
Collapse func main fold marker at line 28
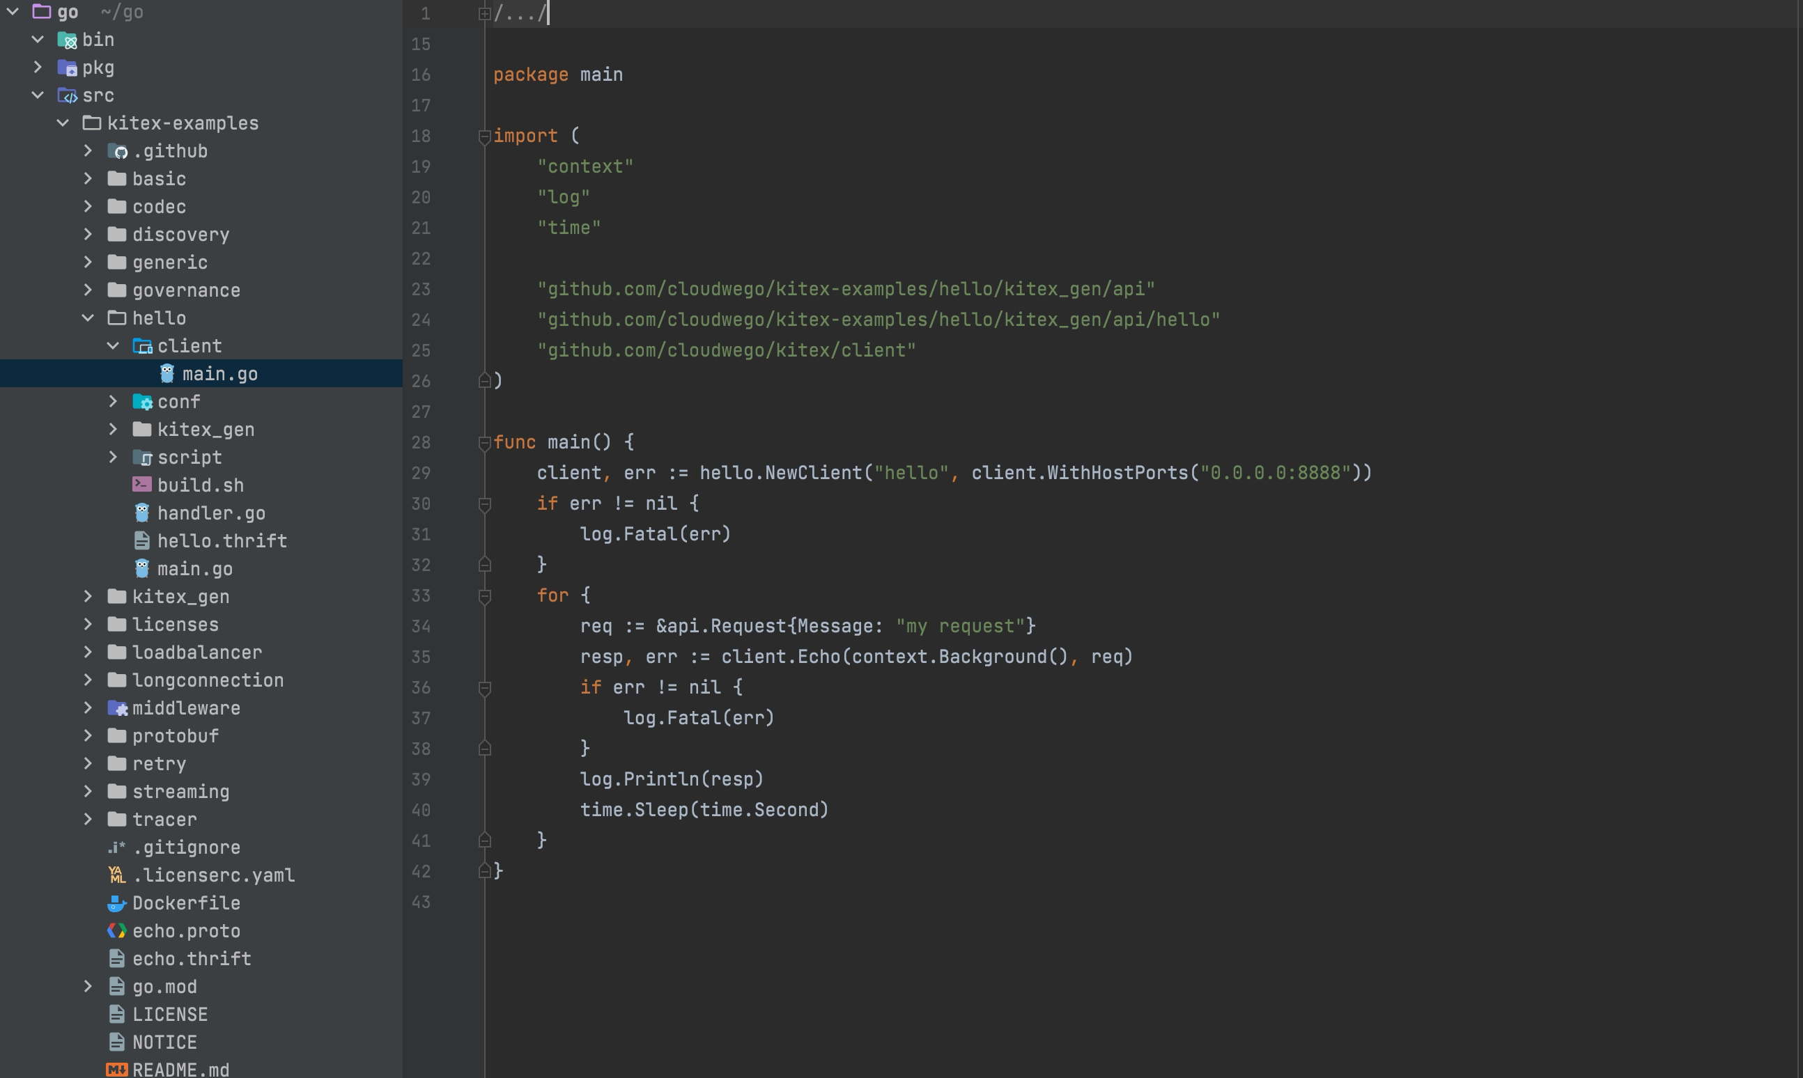coord(485,442)
